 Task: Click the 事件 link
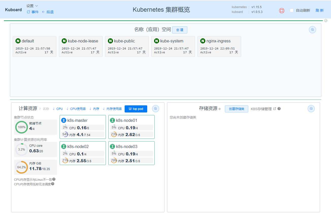point(33,12)
